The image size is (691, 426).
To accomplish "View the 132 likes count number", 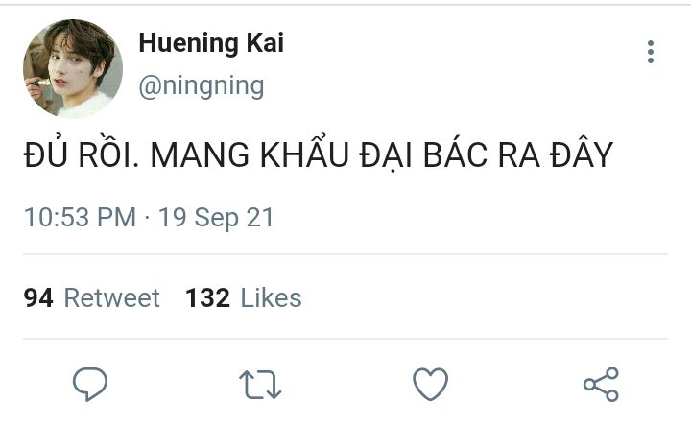I will 207,298.
